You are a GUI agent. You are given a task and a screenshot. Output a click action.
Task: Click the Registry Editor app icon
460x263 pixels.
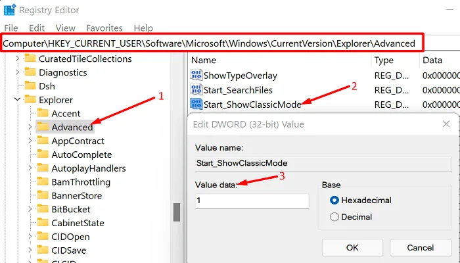(x=10, y=10)
